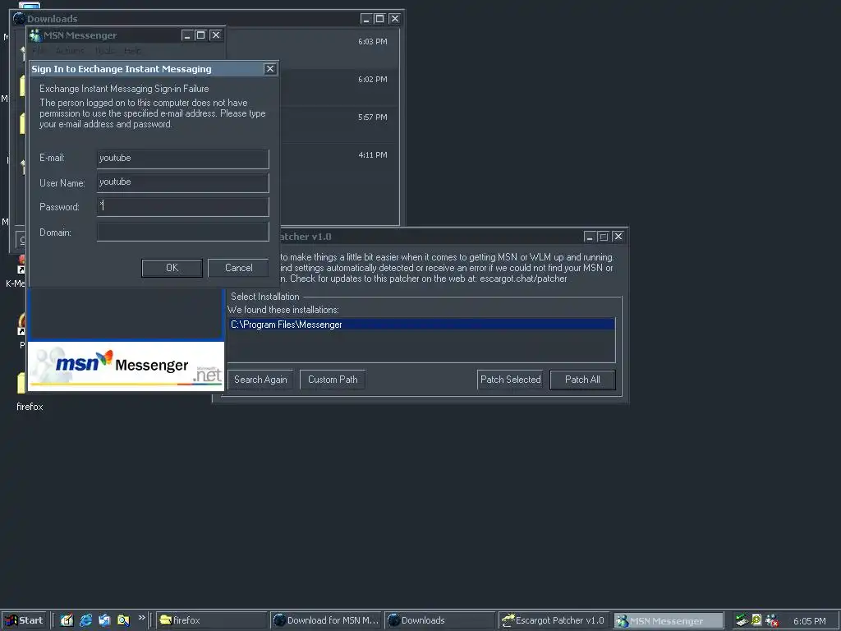
Task: Click the MSN Messenger window title icon
Action: (x=35, y=35)
